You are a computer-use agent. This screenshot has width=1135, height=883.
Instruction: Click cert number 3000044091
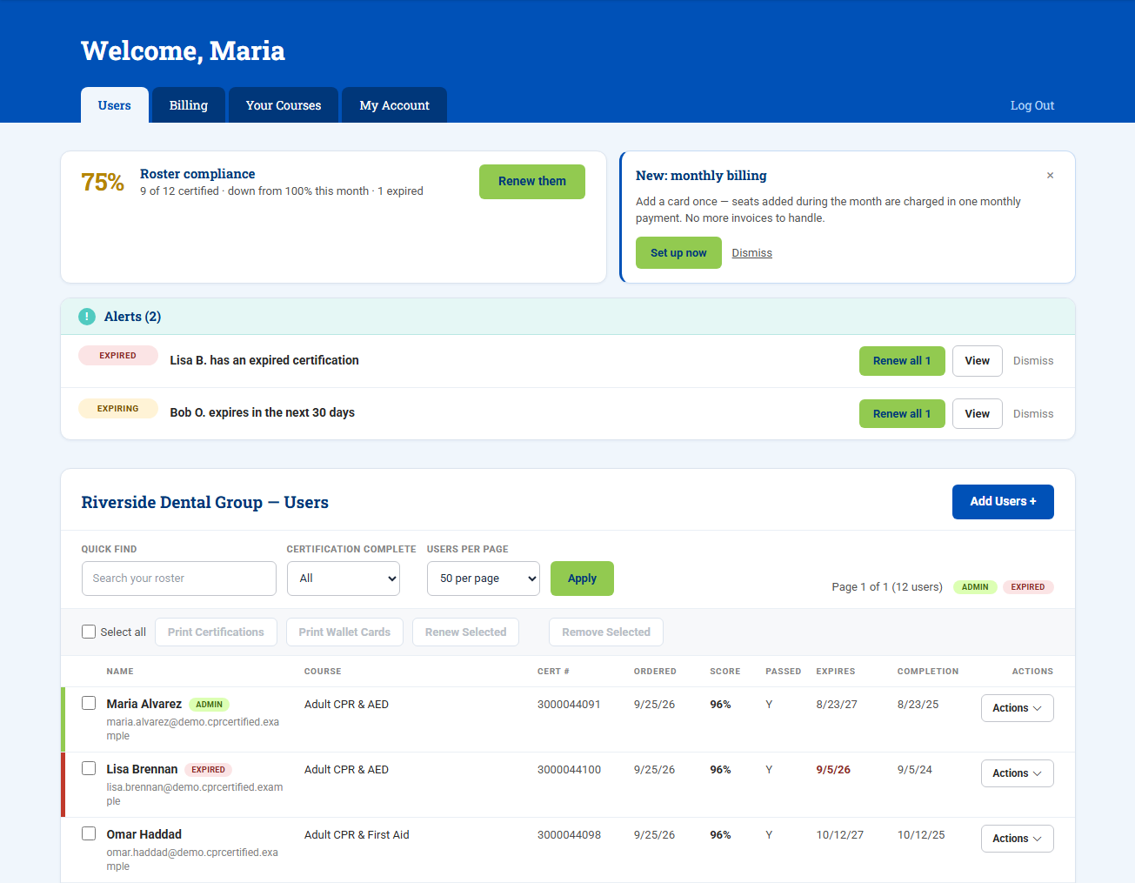coord(569,705)
